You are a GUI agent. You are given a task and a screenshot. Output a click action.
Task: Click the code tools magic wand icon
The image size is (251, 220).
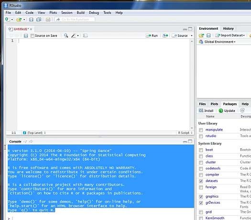click(74, 35)
